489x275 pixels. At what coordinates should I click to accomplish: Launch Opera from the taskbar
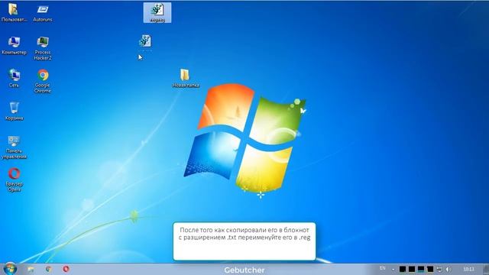click(66, 269)
